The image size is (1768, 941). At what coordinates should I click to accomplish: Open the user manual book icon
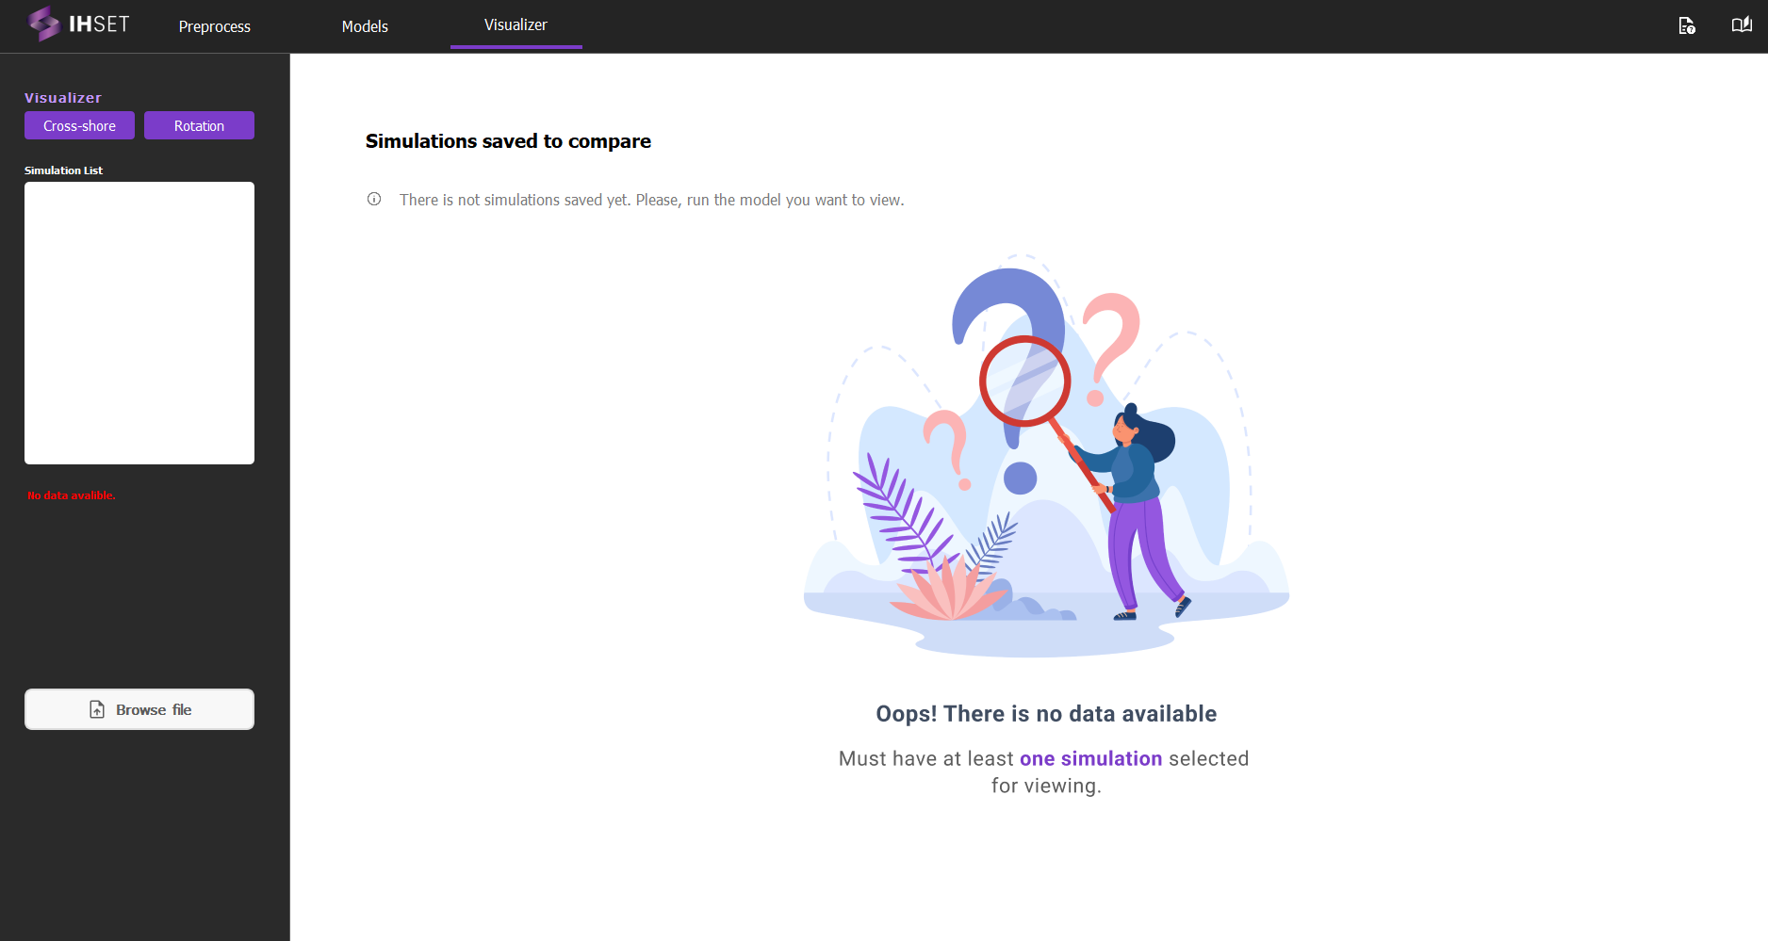pyautogui.click(x=1742, y=25)
